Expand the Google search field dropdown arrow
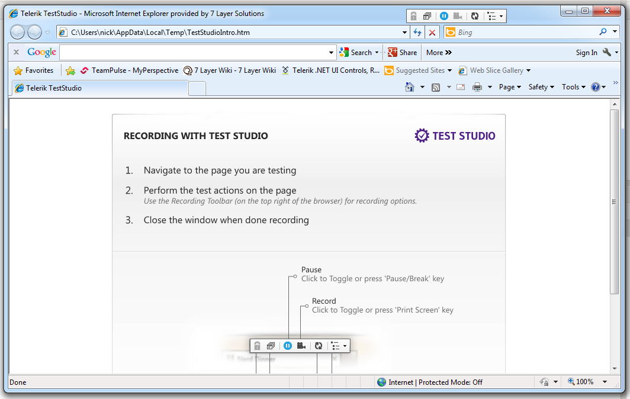 click(331, 53)
